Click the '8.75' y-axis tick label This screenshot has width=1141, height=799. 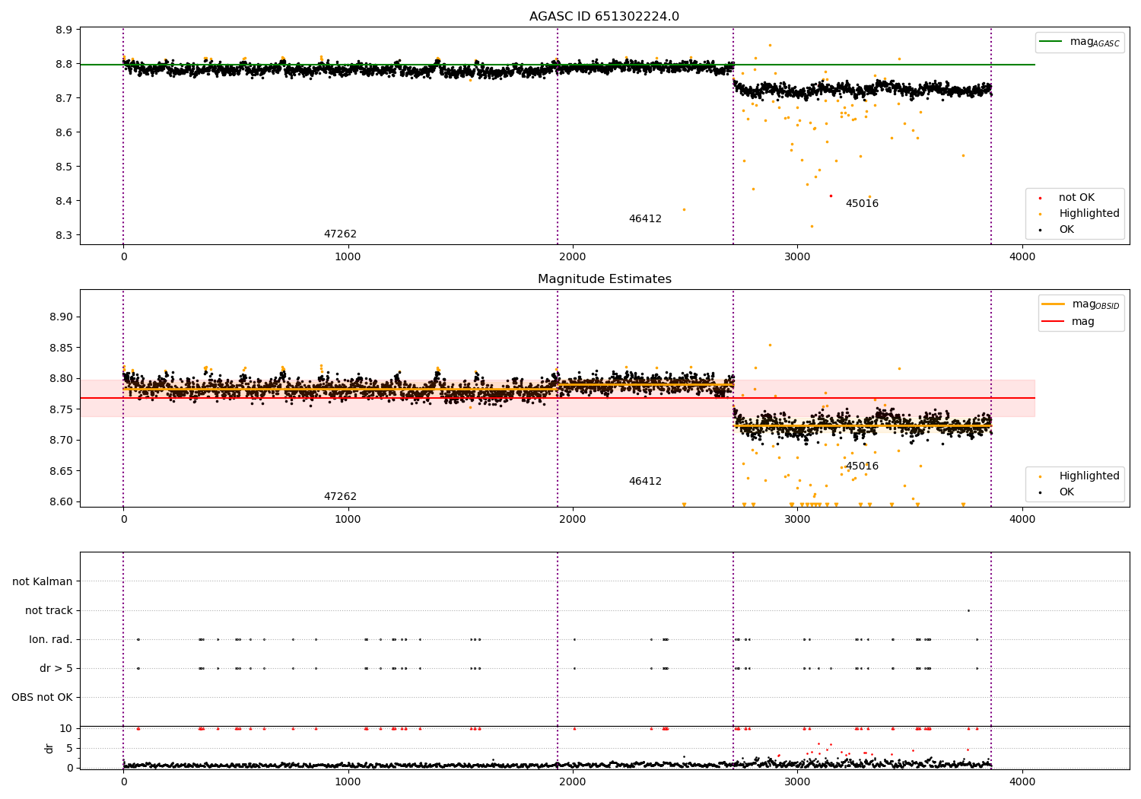[x=61, y=409]
